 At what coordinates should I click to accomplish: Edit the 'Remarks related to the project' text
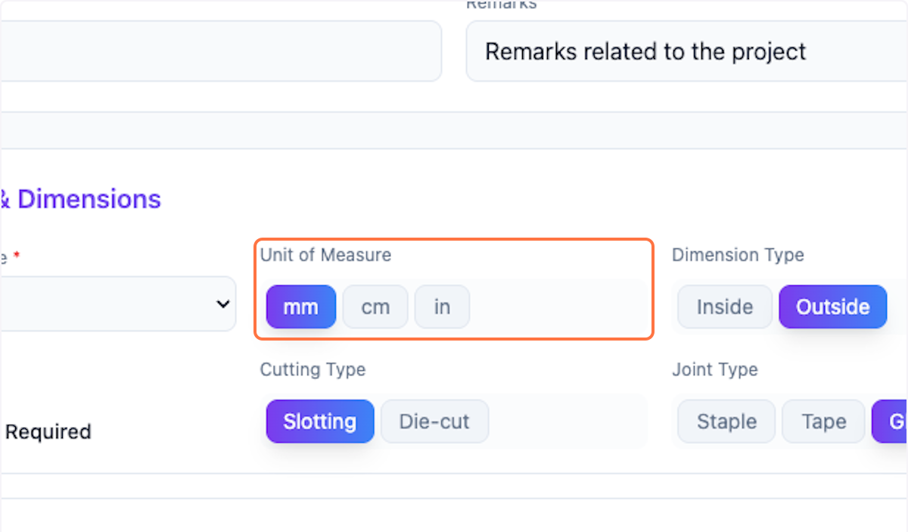tap(645, 51)
